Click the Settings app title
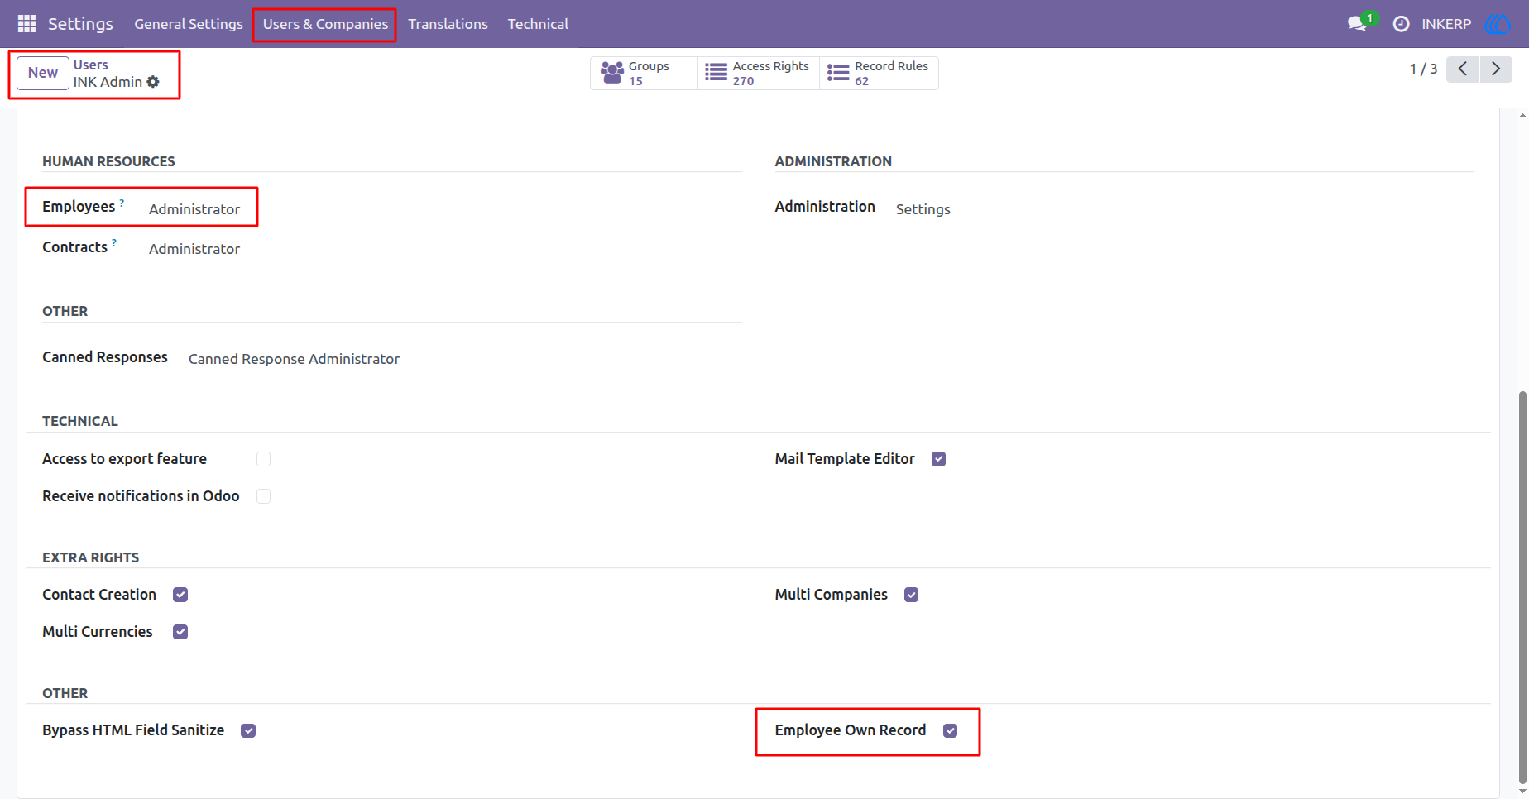 80,24
